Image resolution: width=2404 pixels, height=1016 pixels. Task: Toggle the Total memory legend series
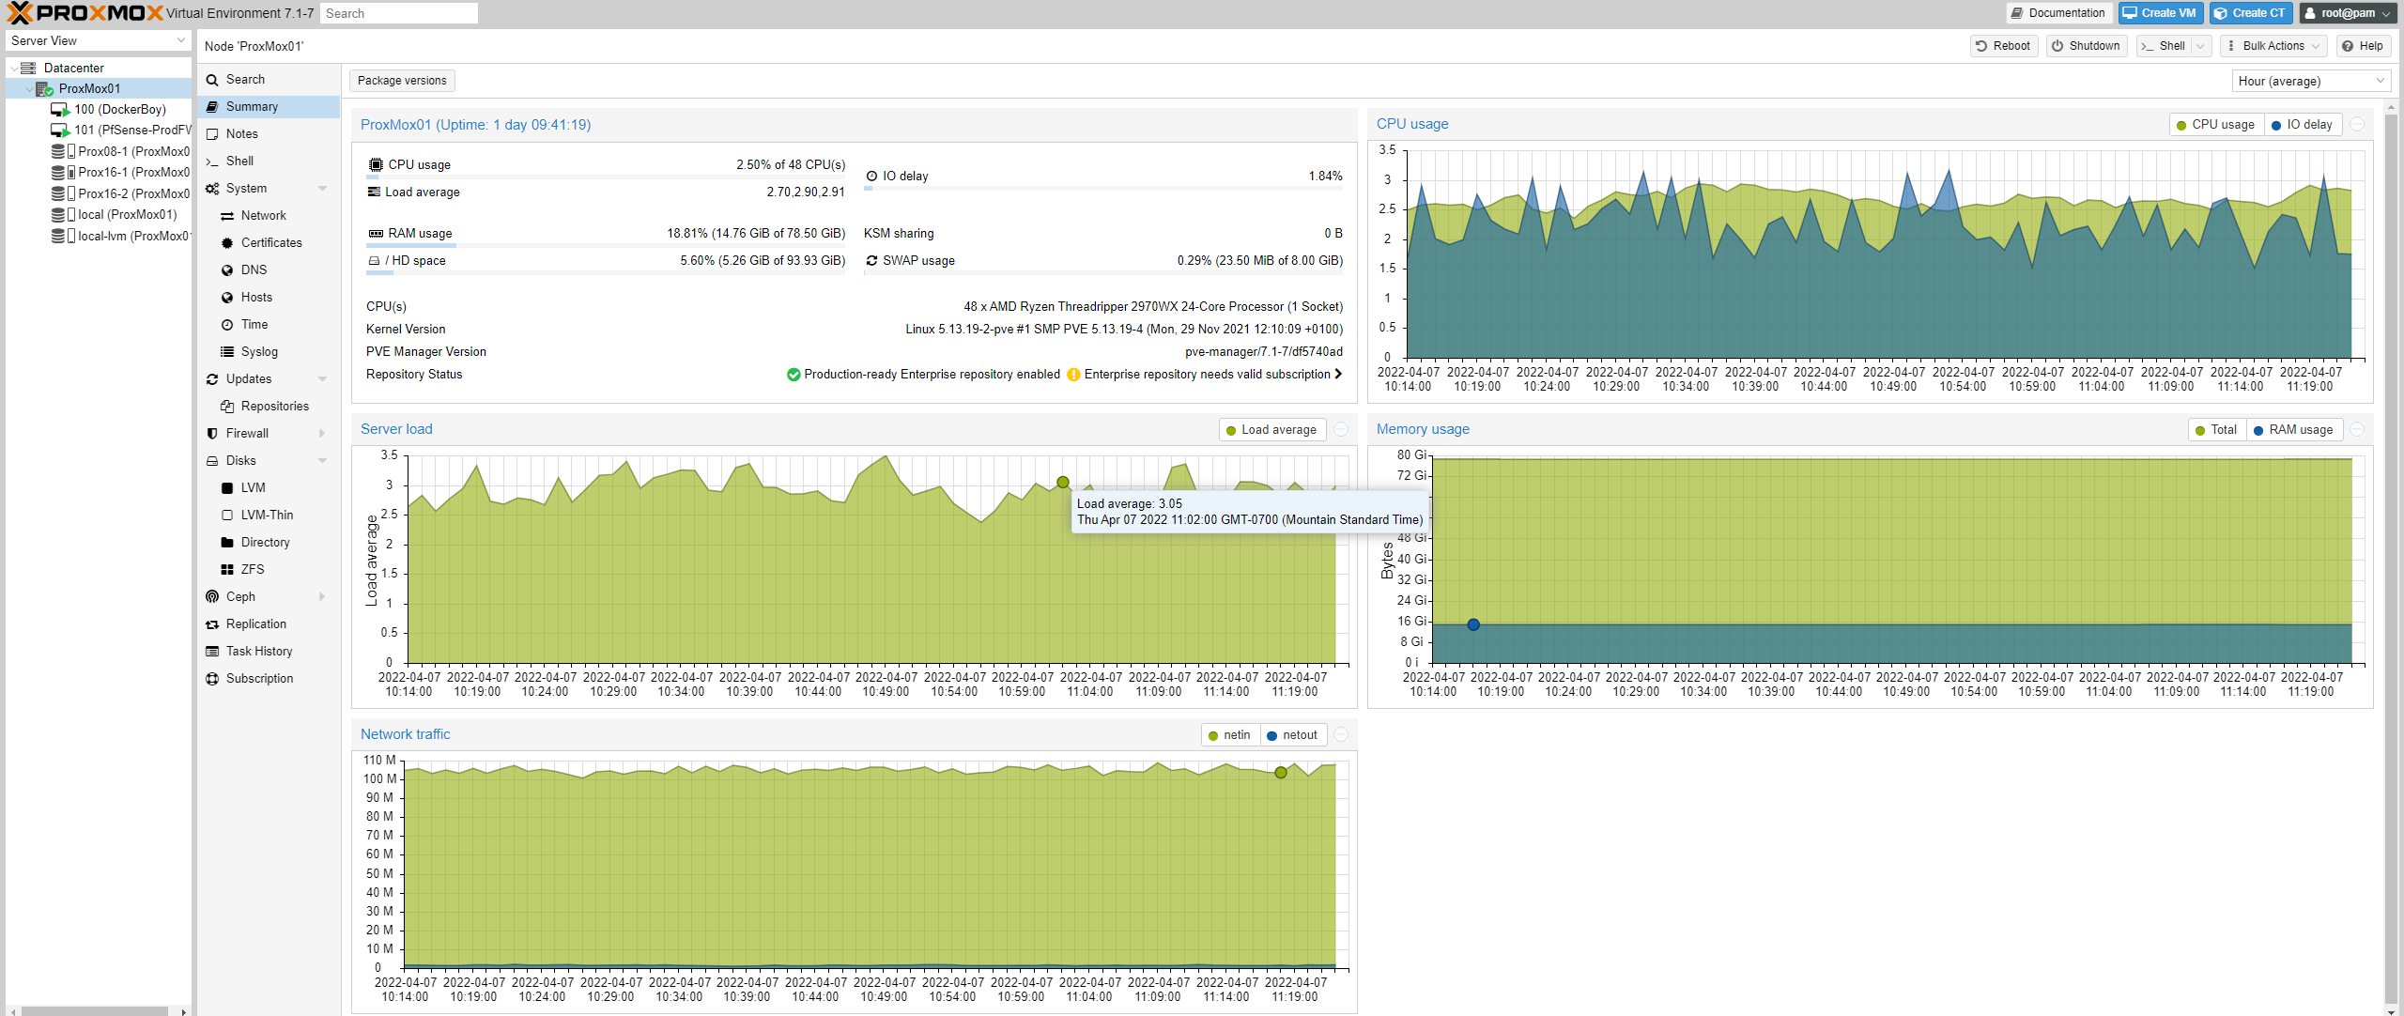click(x=2216, y=430)
